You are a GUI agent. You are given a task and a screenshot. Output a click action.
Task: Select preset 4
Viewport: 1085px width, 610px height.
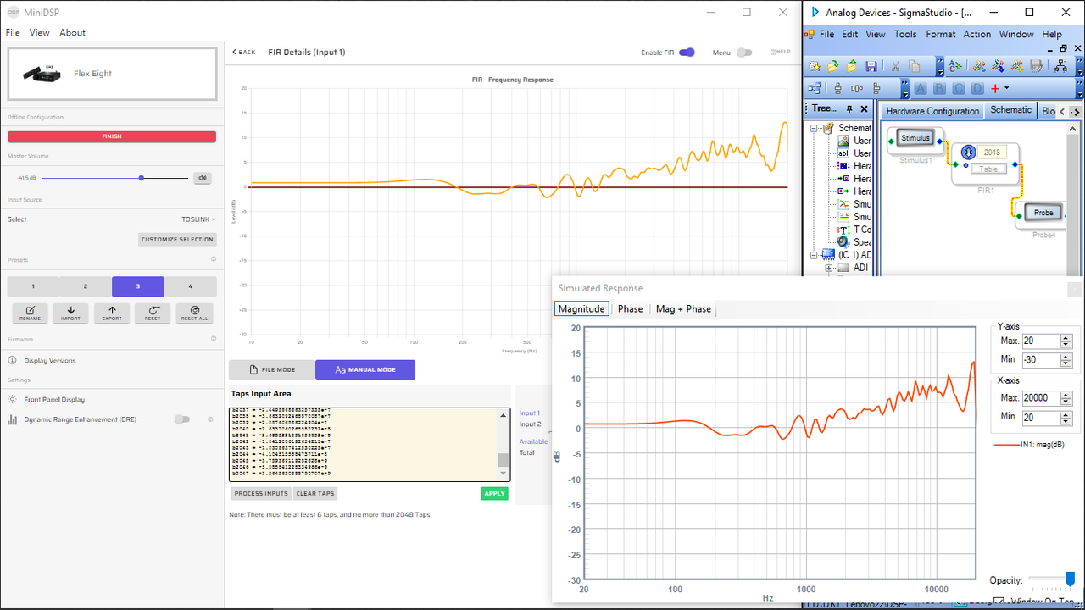191,286
